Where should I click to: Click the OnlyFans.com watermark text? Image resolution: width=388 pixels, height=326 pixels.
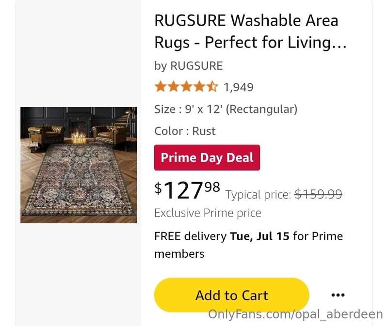tap(295, 314)
